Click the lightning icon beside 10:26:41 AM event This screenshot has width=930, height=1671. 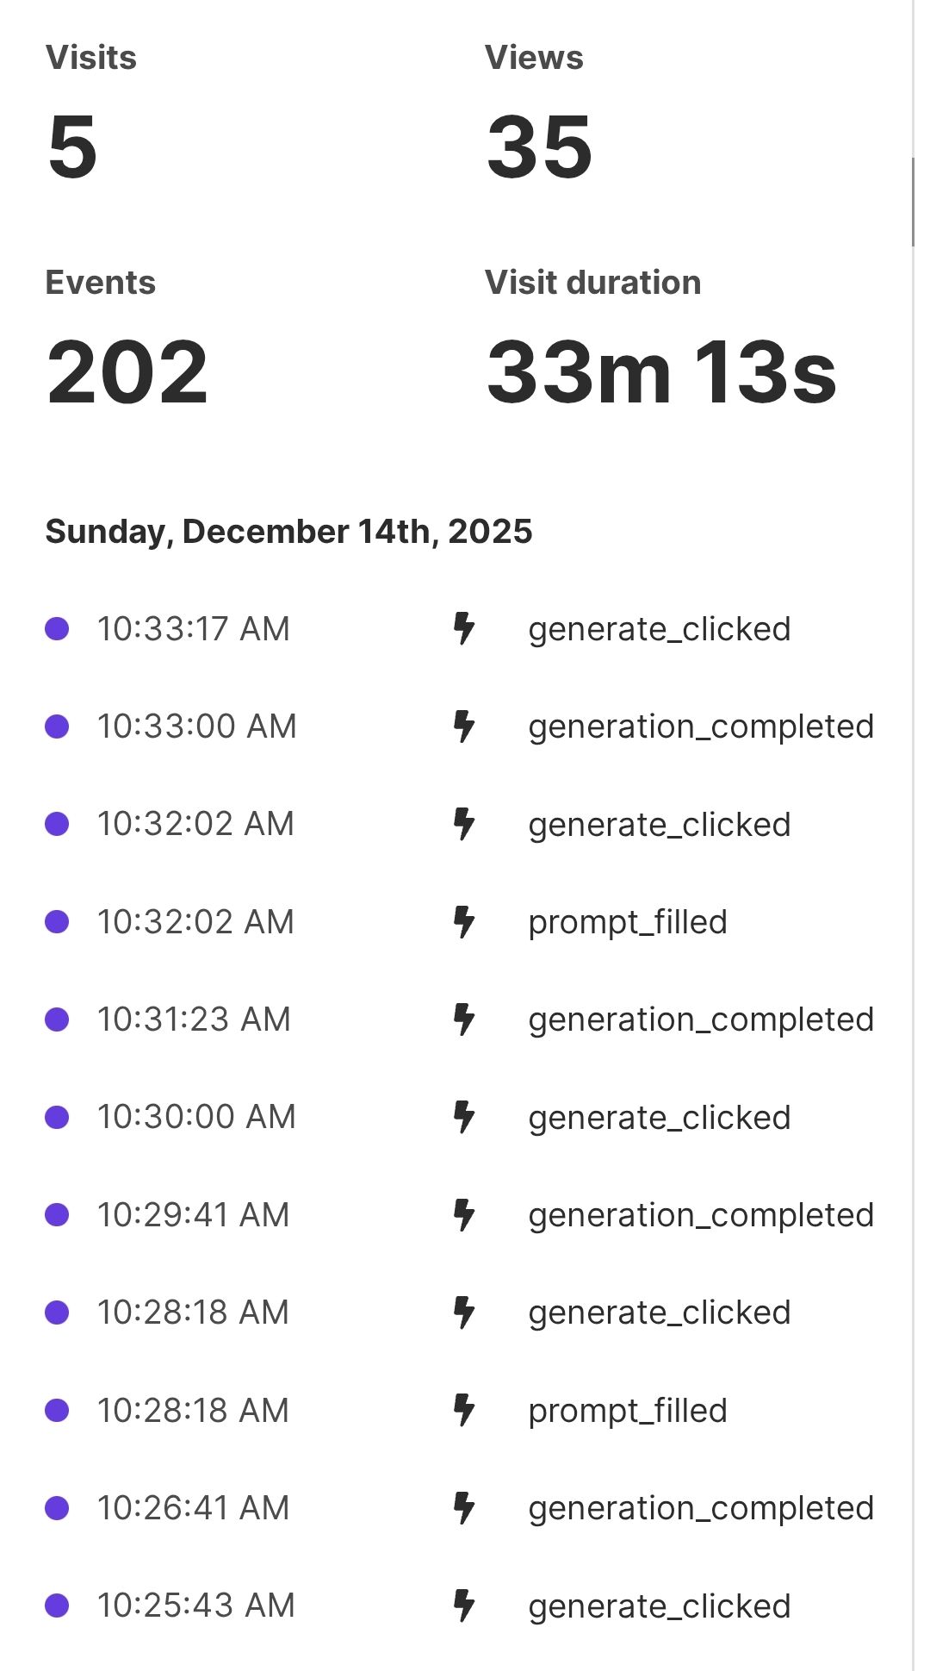[464, 1508]
